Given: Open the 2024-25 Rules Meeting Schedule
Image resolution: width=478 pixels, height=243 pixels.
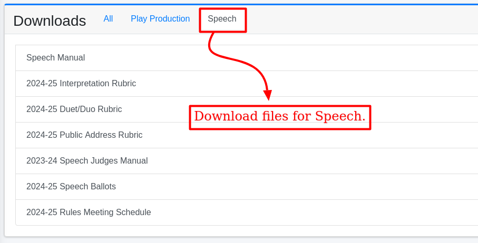Looking at the screenshot, I should tap(89, 212).
